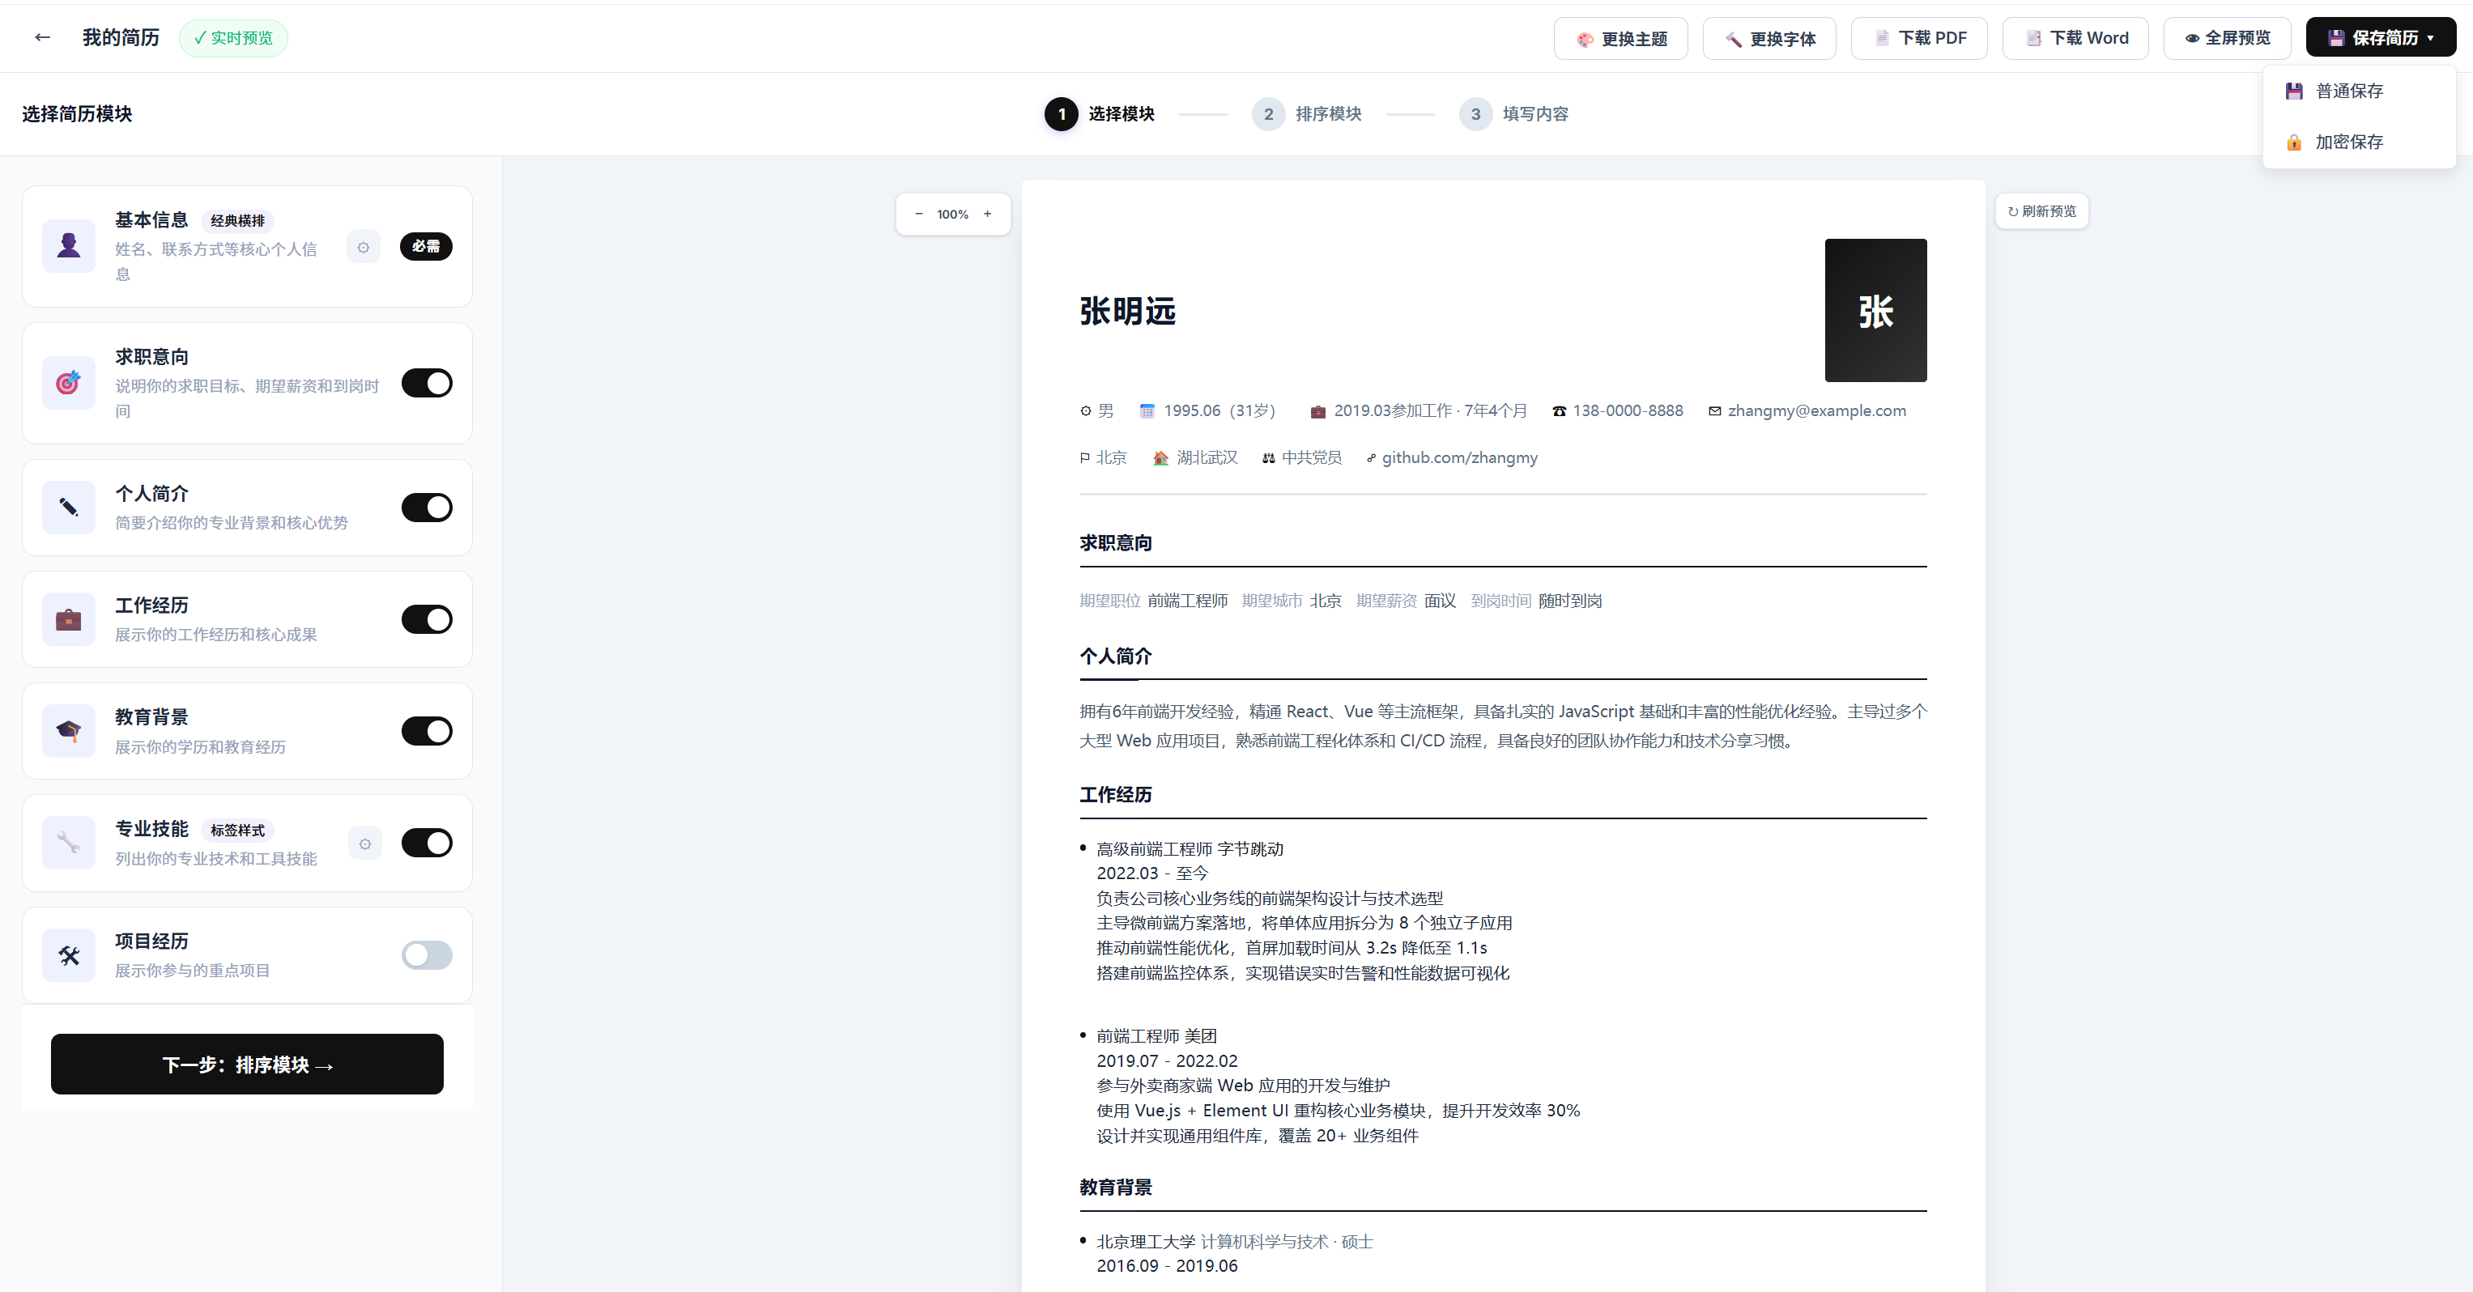Open the 专业技能 style settings gear
The width and height of the screenshot is (2473, 1292).
[365, 843]
